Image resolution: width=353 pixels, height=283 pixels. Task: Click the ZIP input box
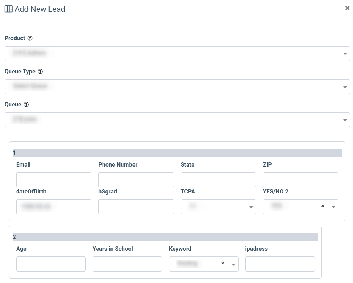(300, 180)
